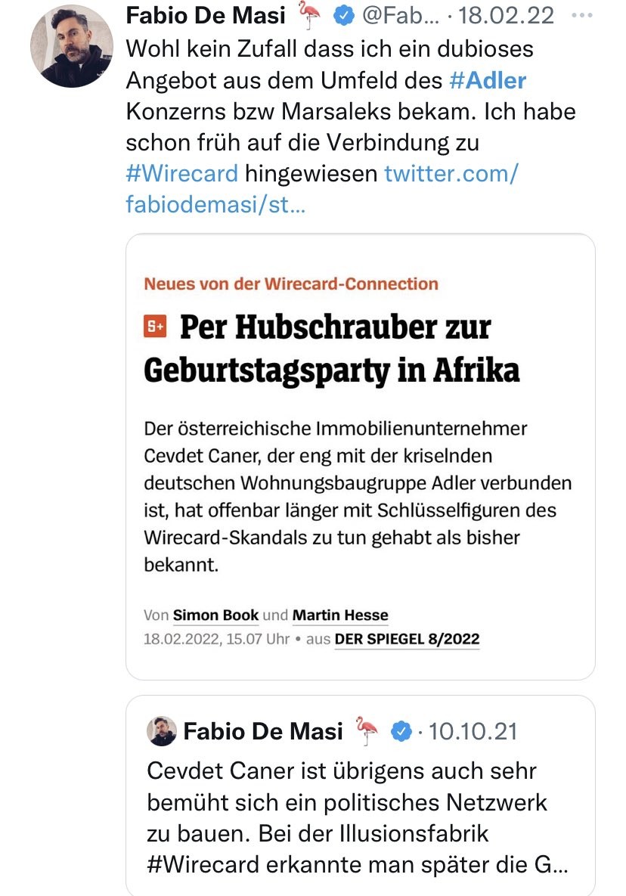Click the author name Martin Hesse
626x896 pixels.
tap(339, 615)
